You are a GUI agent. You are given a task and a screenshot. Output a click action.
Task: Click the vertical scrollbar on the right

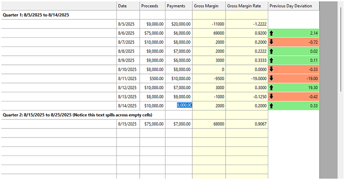coord(332,86)
